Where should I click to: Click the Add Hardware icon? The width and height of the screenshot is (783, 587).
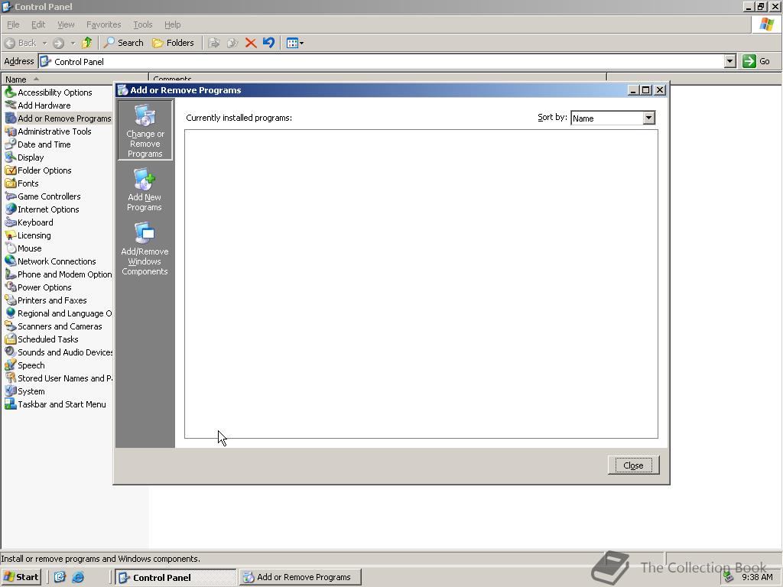[x=10, y=105]
